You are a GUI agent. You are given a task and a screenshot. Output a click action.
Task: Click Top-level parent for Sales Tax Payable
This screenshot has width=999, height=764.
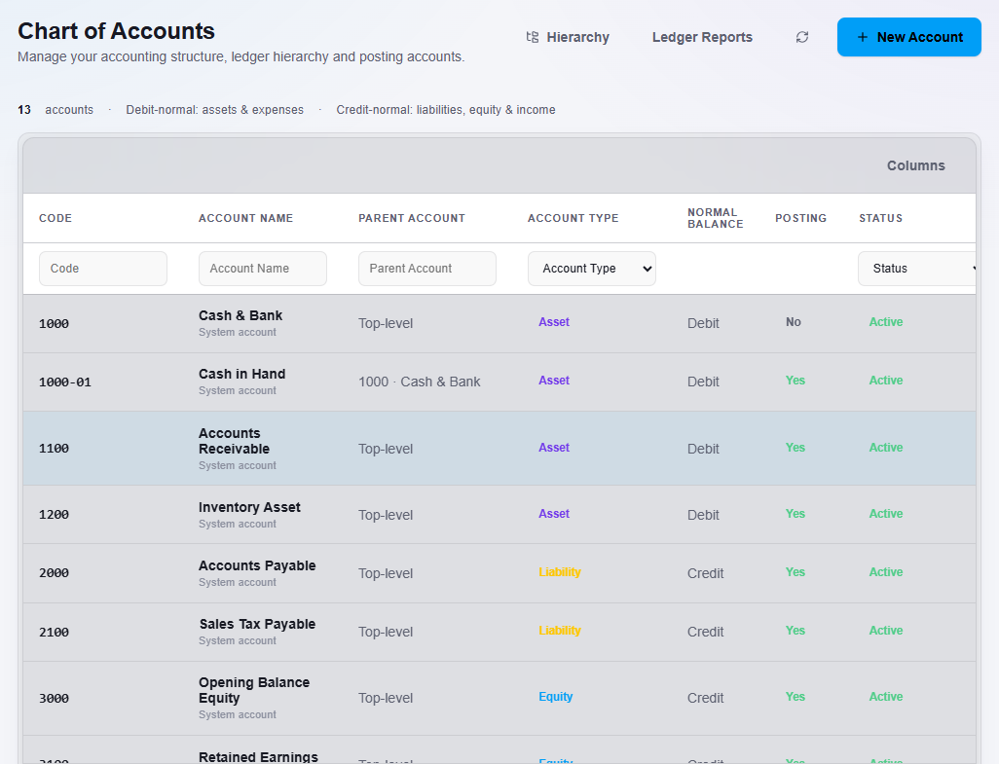pos(386,633)
